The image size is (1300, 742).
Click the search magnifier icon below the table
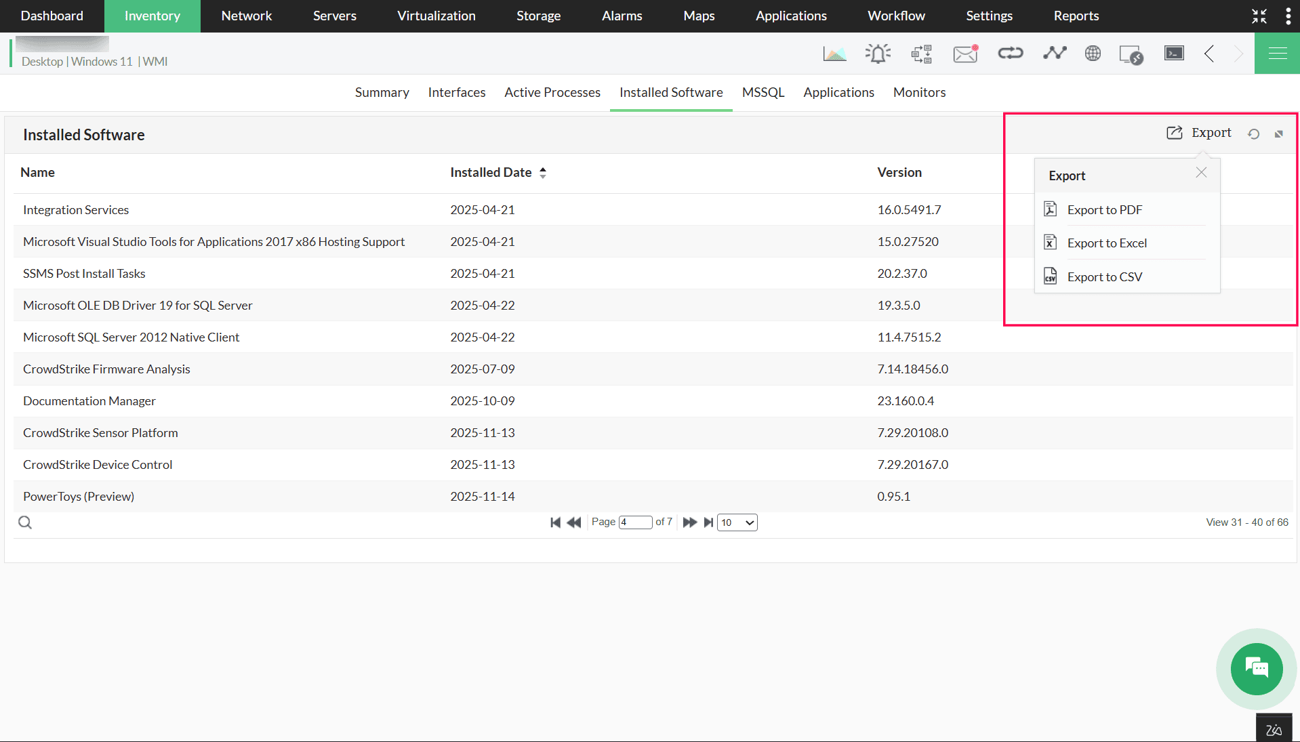[25, 522]
